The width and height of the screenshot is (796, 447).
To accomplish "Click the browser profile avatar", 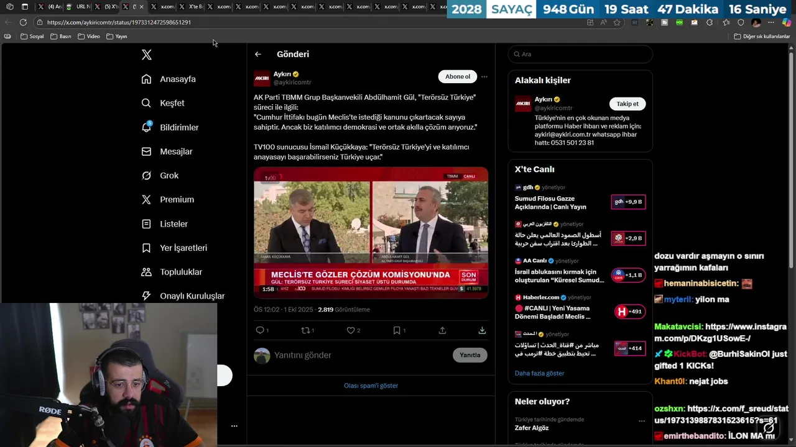I will pyautogui.click(x=756, y=22).
